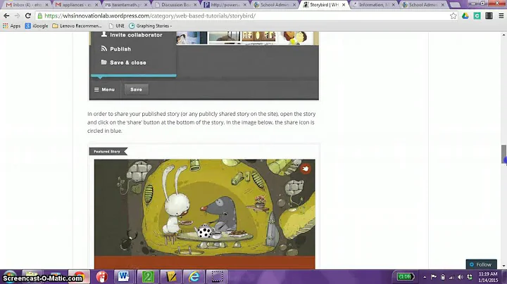Close the Inbox (4) tab
The height and width of the screenshot is (284, 507).
[46, 5]
